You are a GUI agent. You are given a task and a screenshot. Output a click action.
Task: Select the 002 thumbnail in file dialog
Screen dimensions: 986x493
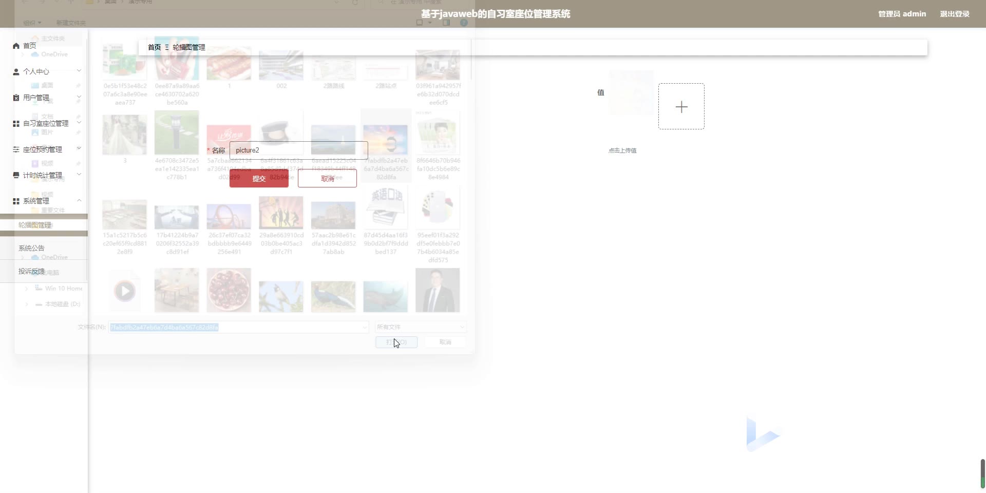point(281,66)
